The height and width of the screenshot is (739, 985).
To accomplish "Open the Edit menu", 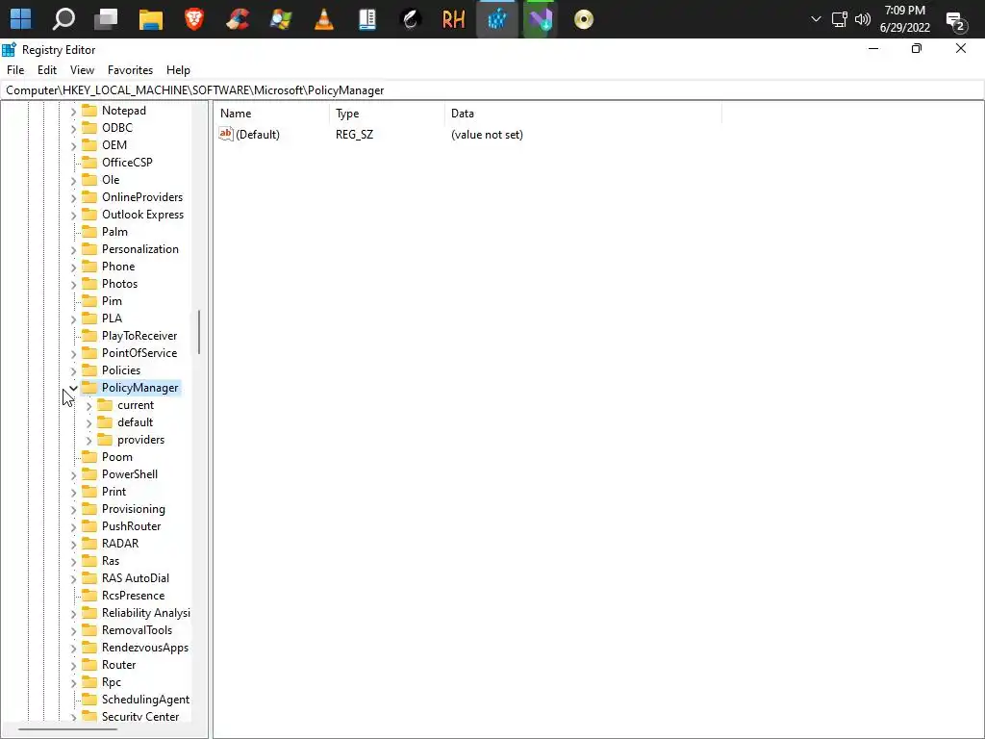I will (x=47, y=69).
